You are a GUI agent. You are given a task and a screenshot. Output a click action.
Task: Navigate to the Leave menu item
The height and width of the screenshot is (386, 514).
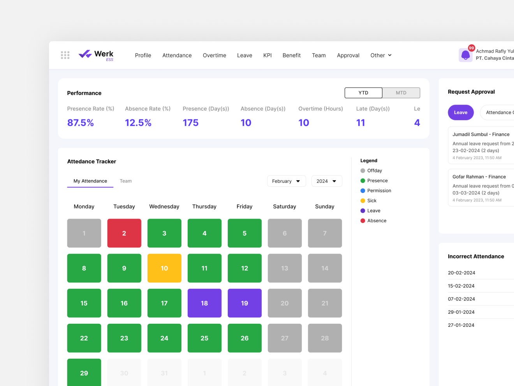click(x=245, y=55)
